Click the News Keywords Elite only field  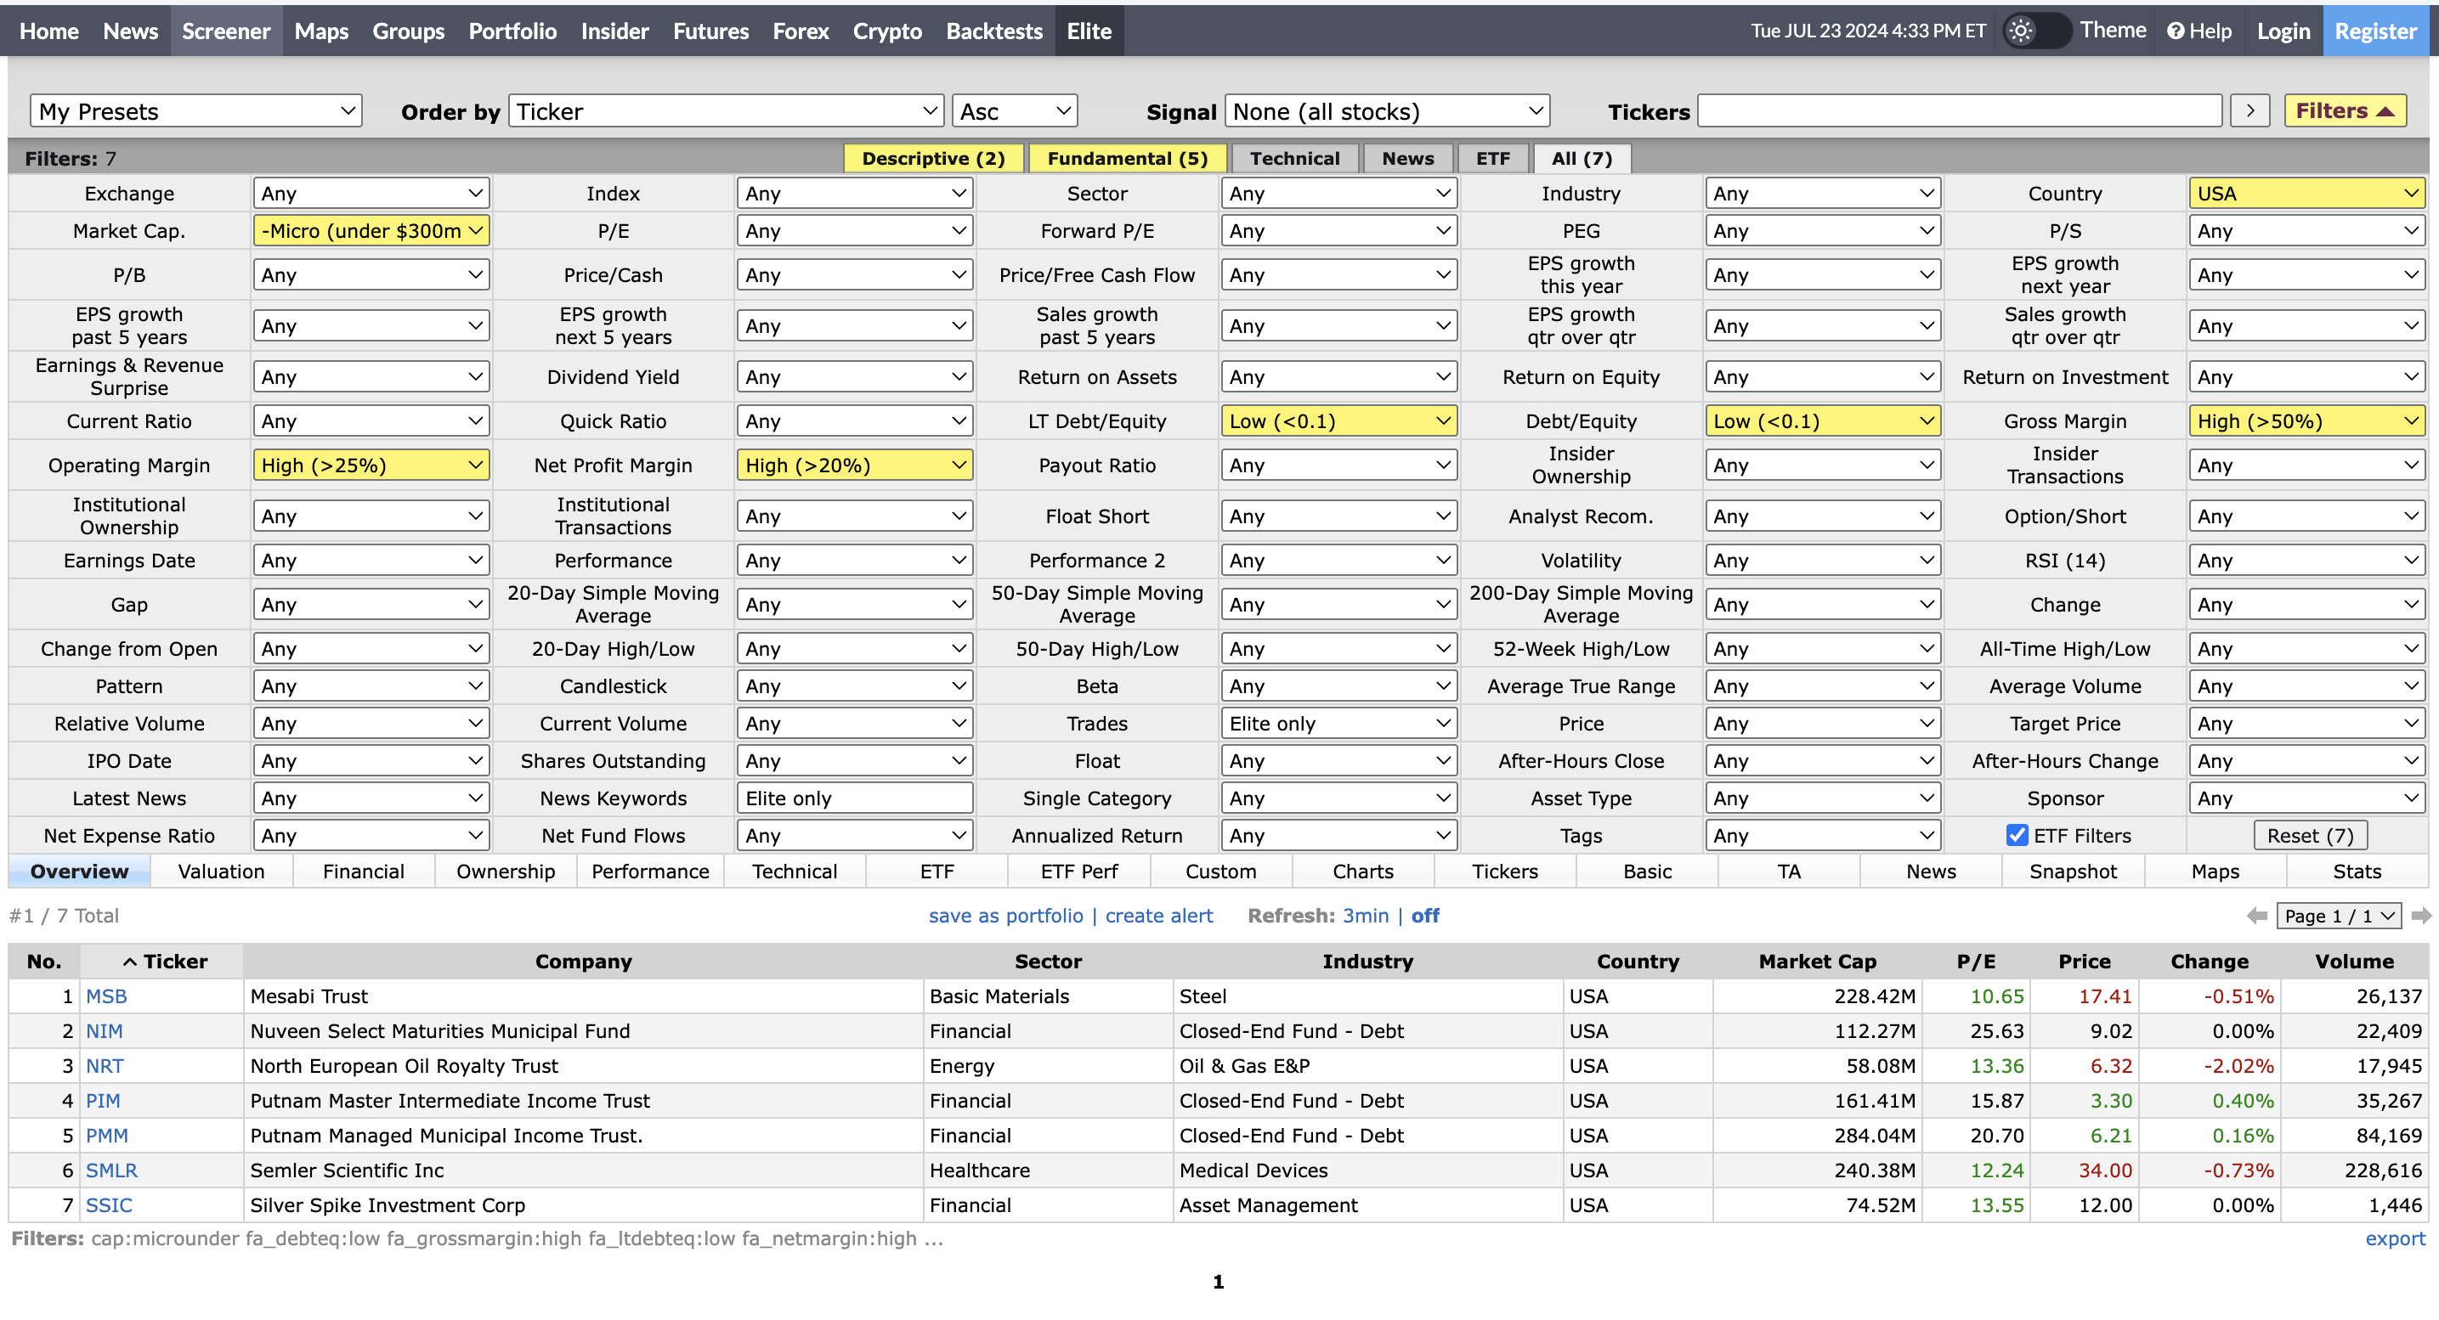click(x=854, y=798)
